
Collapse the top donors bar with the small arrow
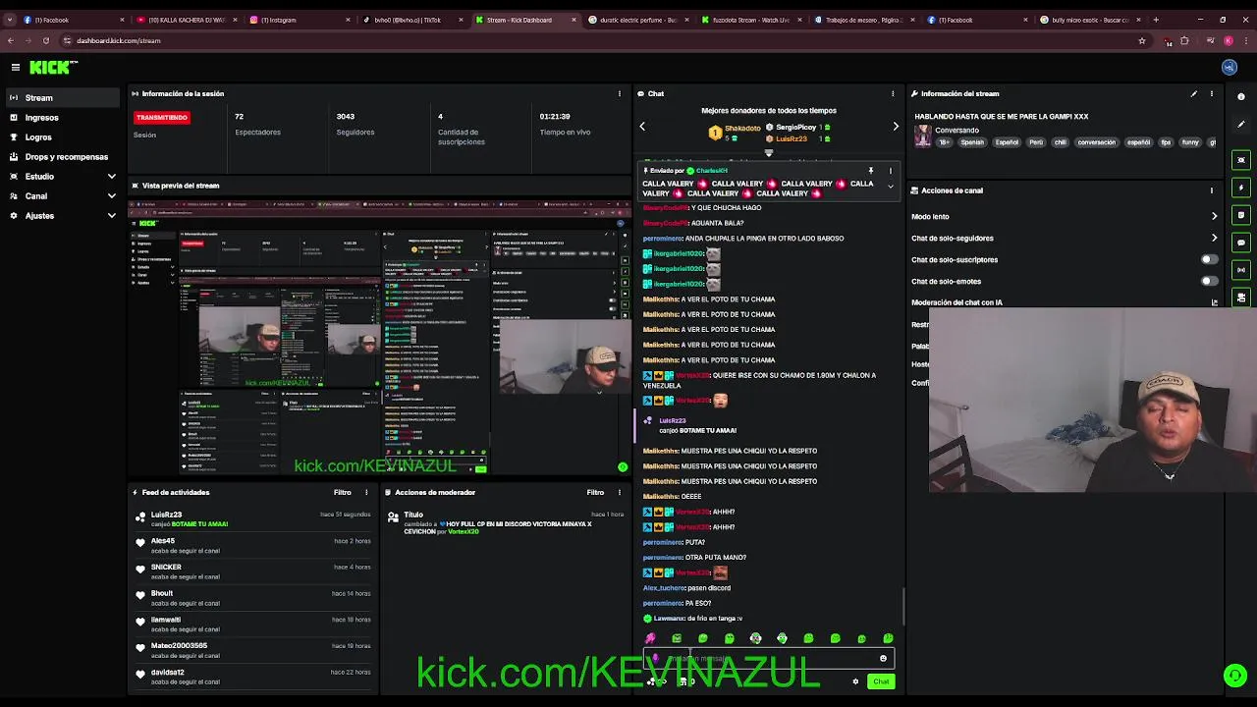pyautogui.click(x=769, y=153)
